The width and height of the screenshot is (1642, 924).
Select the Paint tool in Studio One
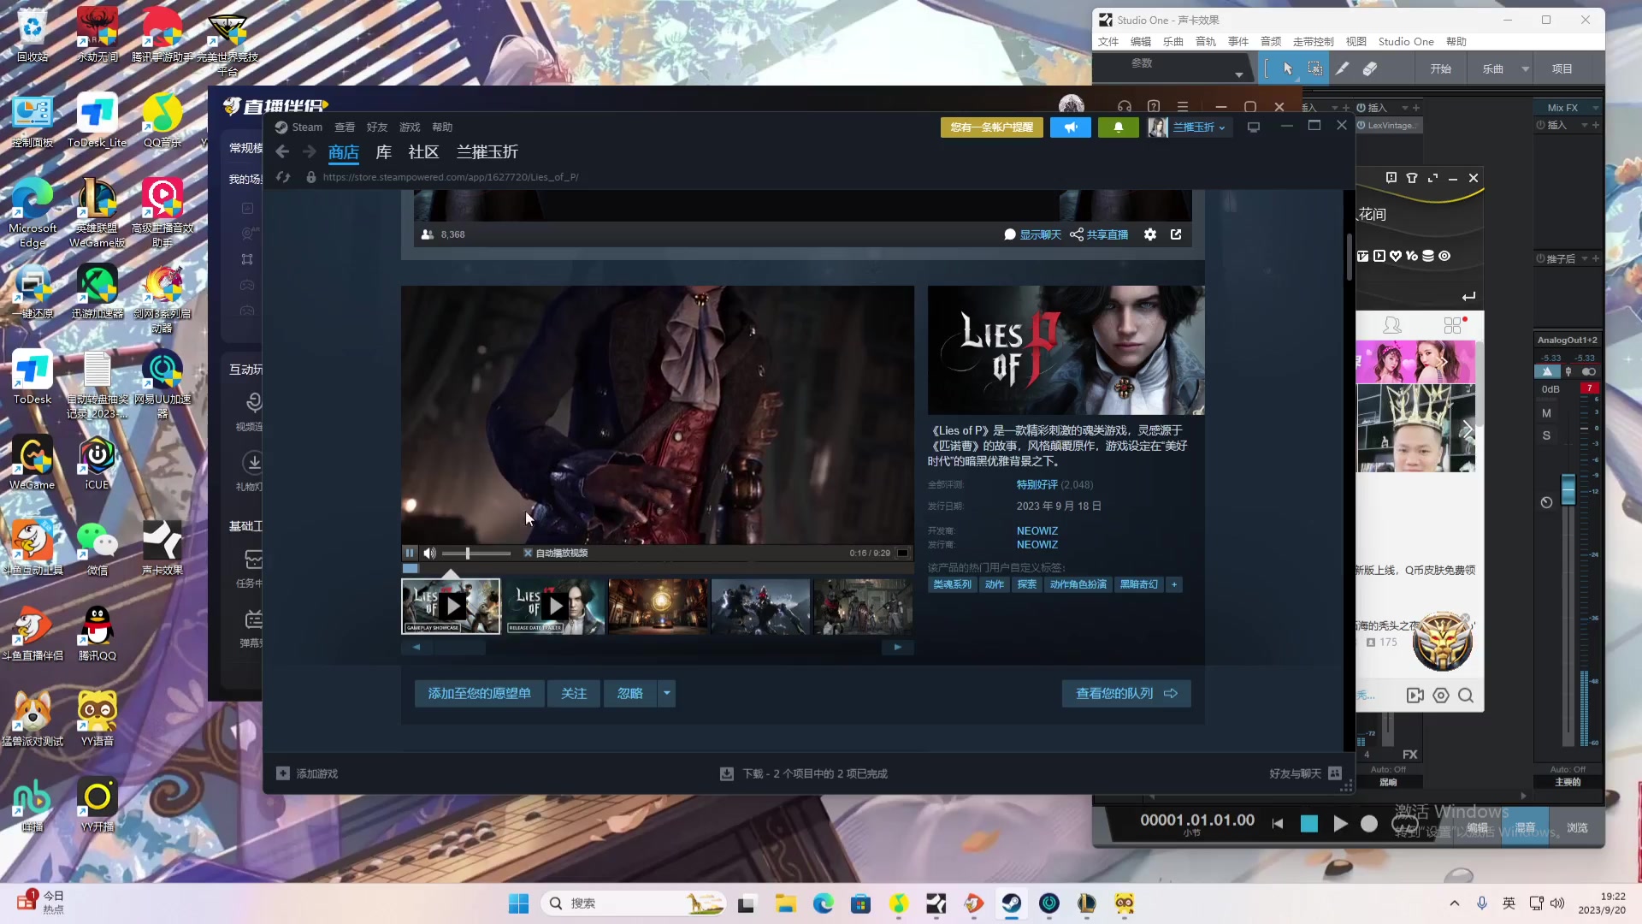[x=1343, y=68]
